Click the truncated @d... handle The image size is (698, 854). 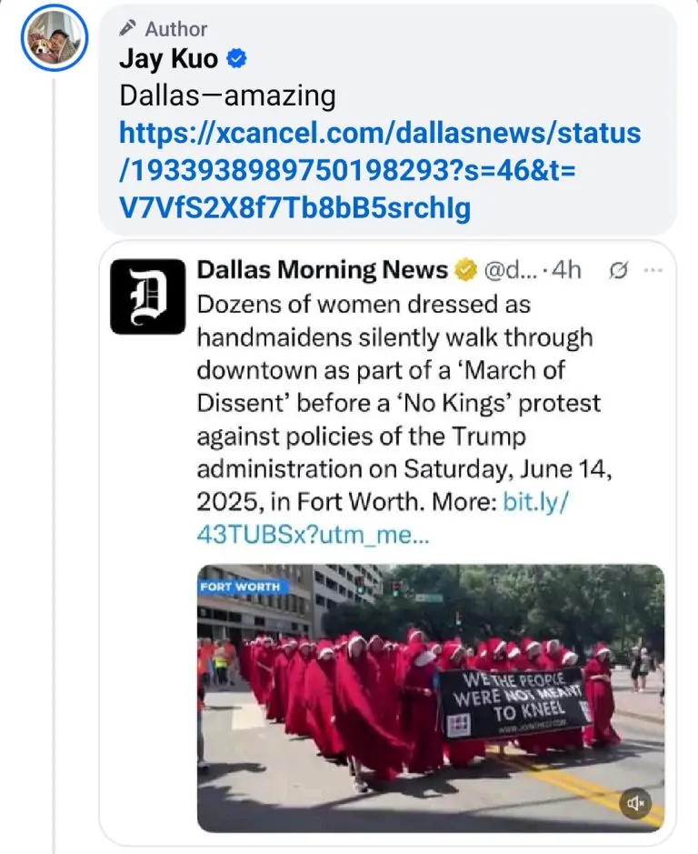tap(511, 270)
